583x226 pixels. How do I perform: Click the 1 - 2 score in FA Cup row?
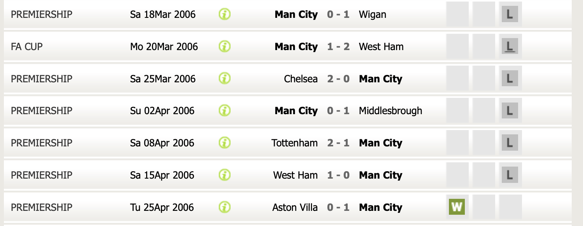338,47
